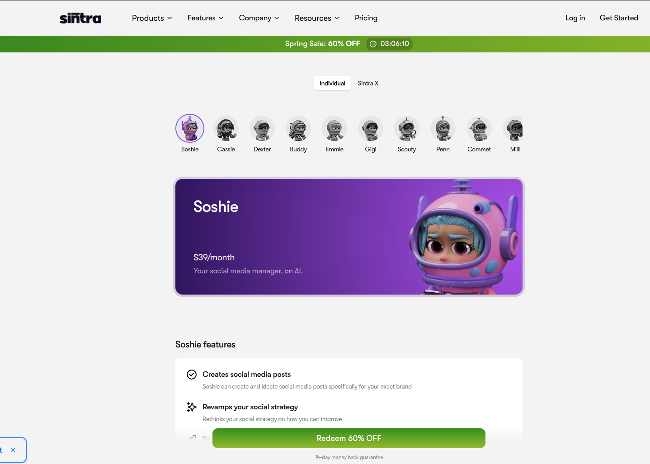Select the Buddy avatar icon
This screenshot has width=650, height=464.
click(x=298, y=128)
